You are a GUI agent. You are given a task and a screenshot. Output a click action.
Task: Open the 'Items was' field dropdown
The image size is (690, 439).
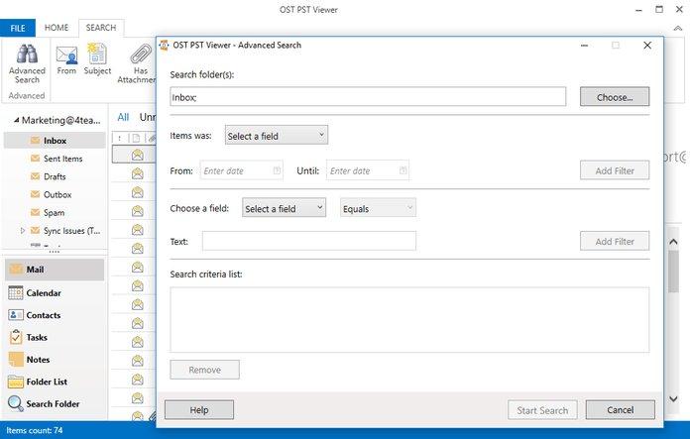coord(277,136)
